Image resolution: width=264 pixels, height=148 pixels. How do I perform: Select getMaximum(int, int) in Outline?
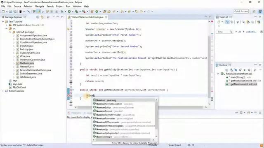pos(244,84)
